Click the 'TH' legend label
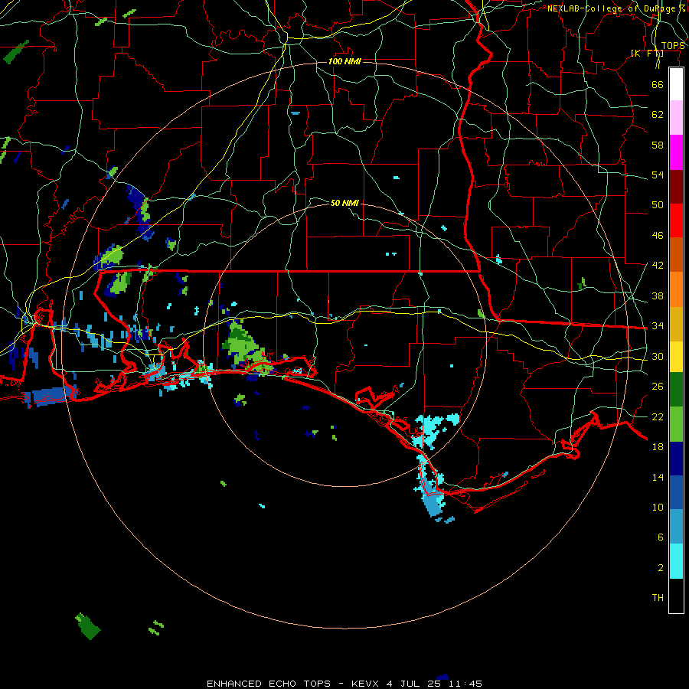 658,598
